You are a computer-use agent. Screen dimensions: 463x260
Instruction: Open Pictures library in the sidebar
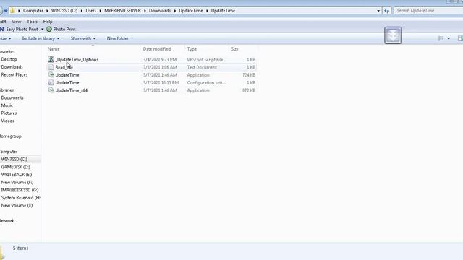[x=9, y=113]
